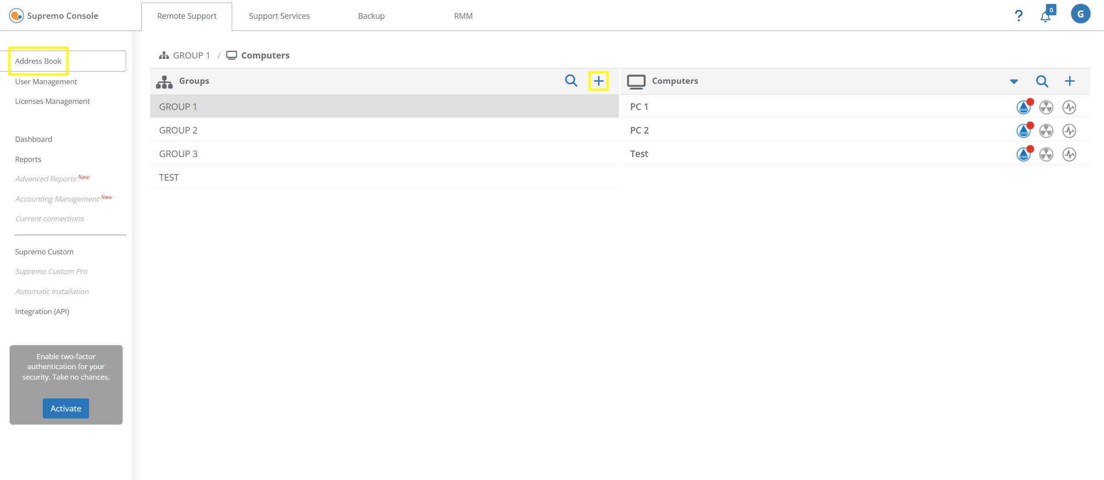Select the TEST group row
The height and width of the screenshot is (480, 1104).
384,177
